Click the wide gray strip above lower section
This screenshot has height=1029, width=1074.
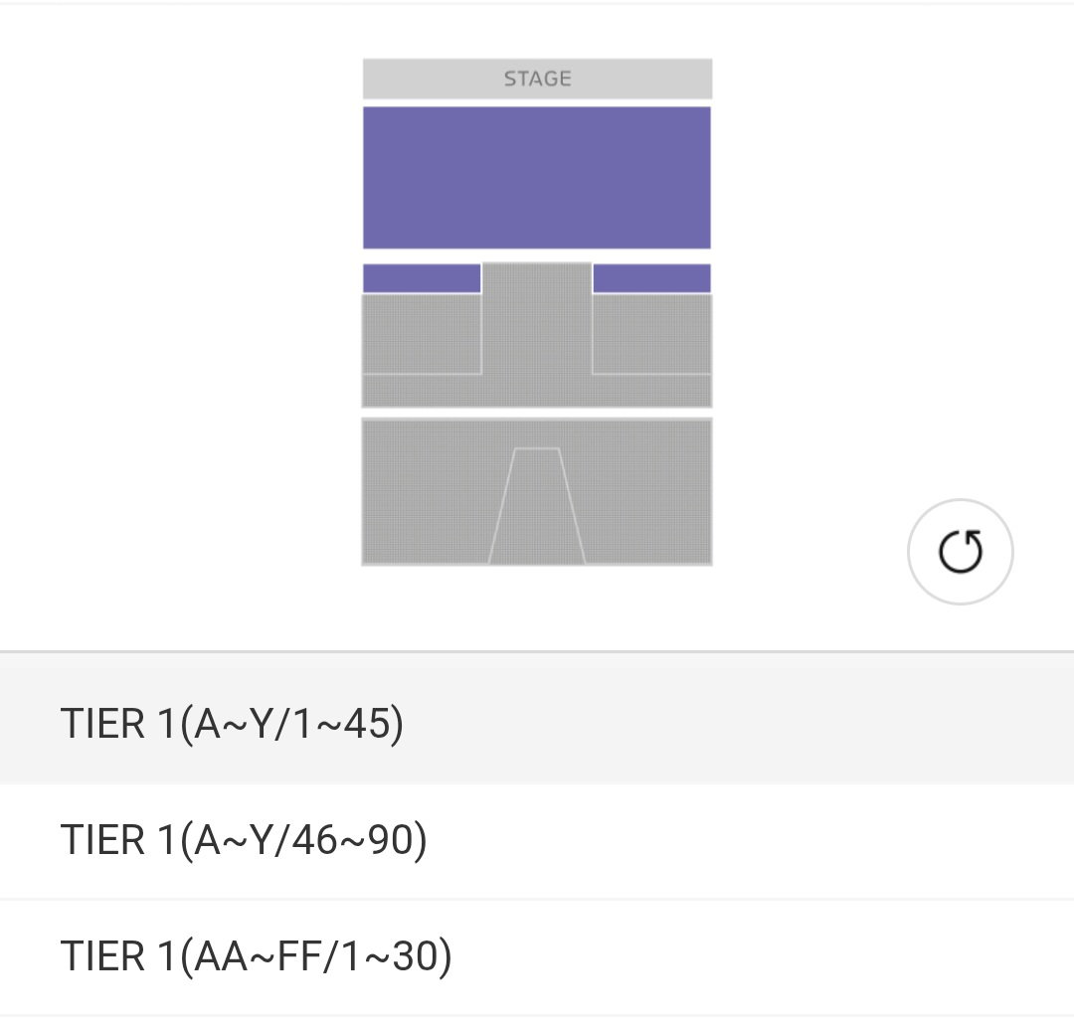pos(536,391)
